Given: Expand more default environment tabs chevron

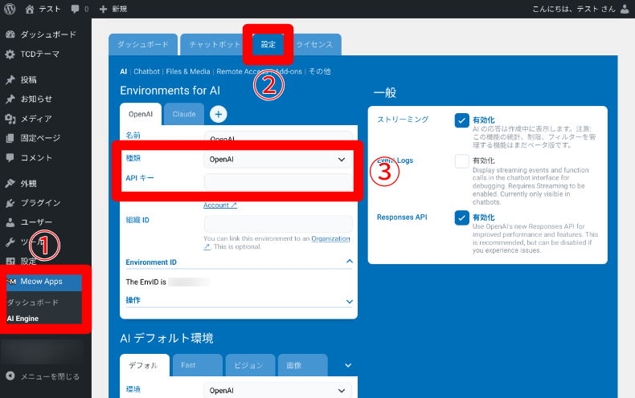Looking at the screenshot, I should [348, 365].
